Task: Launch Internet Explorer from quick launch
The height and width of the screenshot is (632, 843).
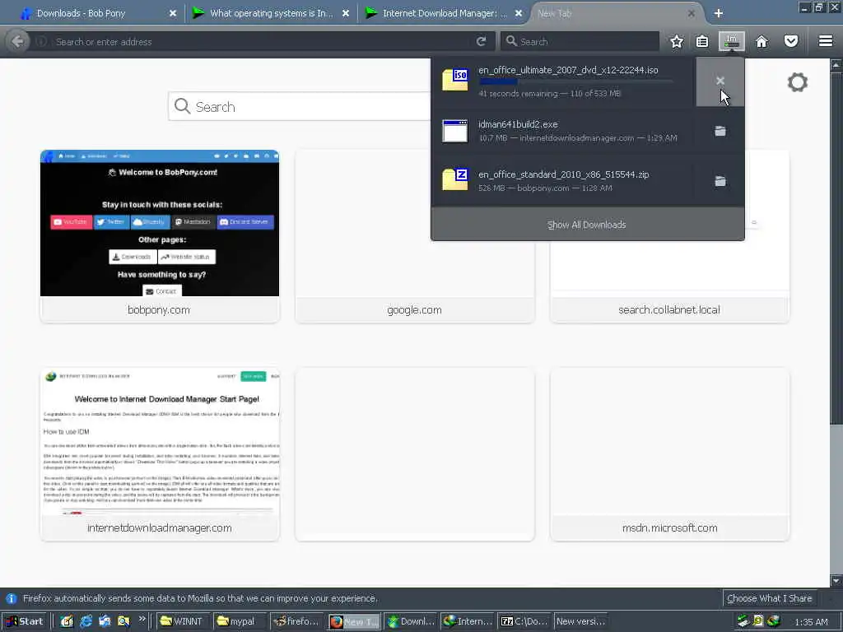Action: click(86, 621)
